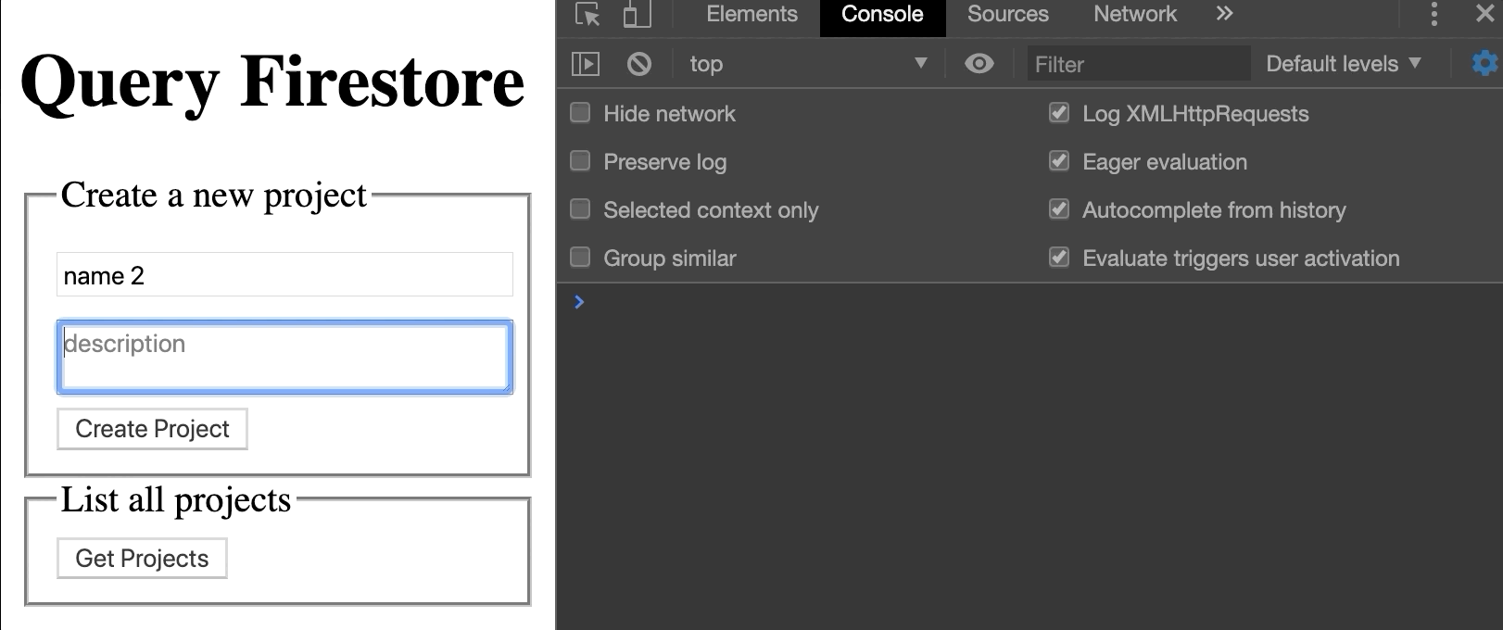Screen dimensions: 1503x630
Task: Activate the inspect element picker icon
Action: tap(587, 15)
